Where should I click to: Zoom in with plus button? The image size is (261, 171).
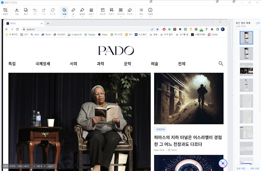pyautogui.click(x=44, y=166)
